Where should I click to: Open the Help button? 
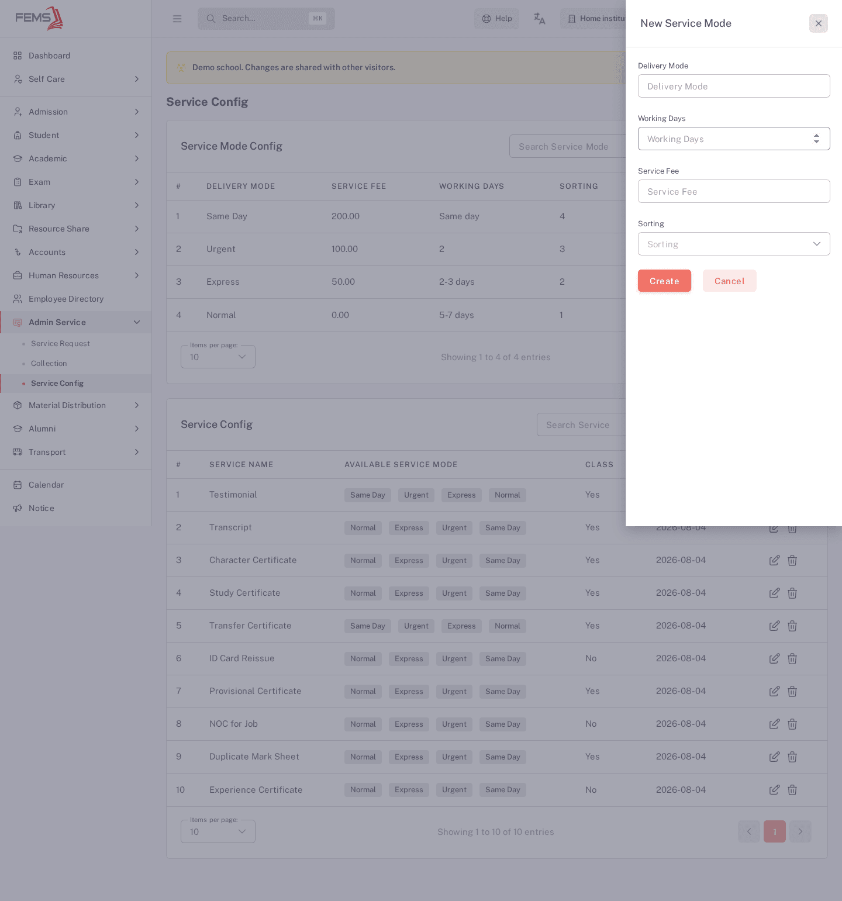click(496, 19)
